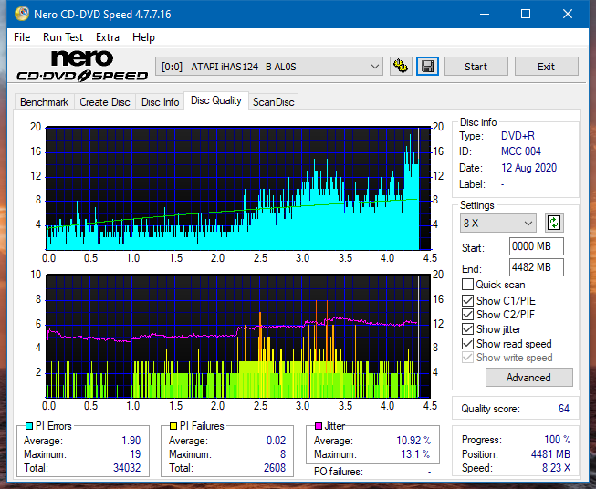Click the disc type DVD+R text

518,136
